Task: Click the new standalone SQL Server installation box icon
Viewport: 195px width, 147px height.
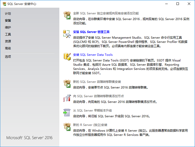Action: click(x=67, y=15)
